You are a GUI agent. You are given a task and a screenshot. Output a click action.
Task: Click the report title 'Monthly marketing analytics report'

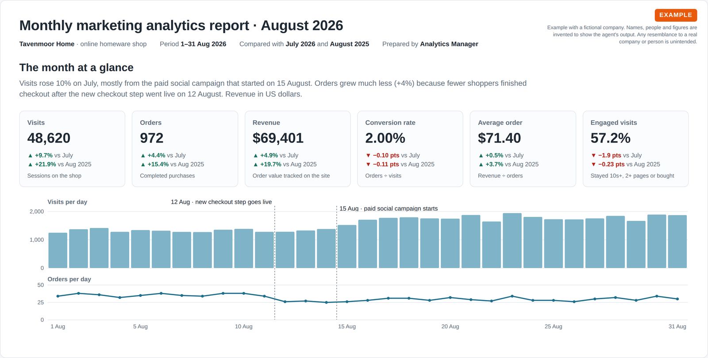(134, 25)
